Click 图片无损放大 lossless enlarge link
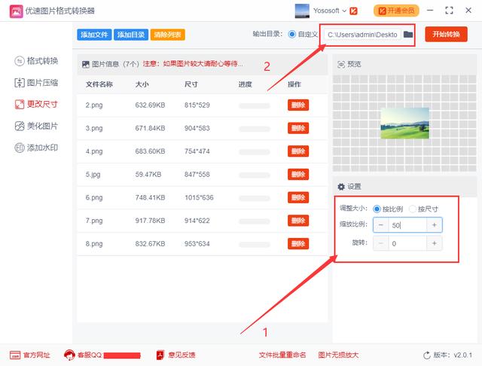Screen dimensions: 482x366 pos(338,355)
